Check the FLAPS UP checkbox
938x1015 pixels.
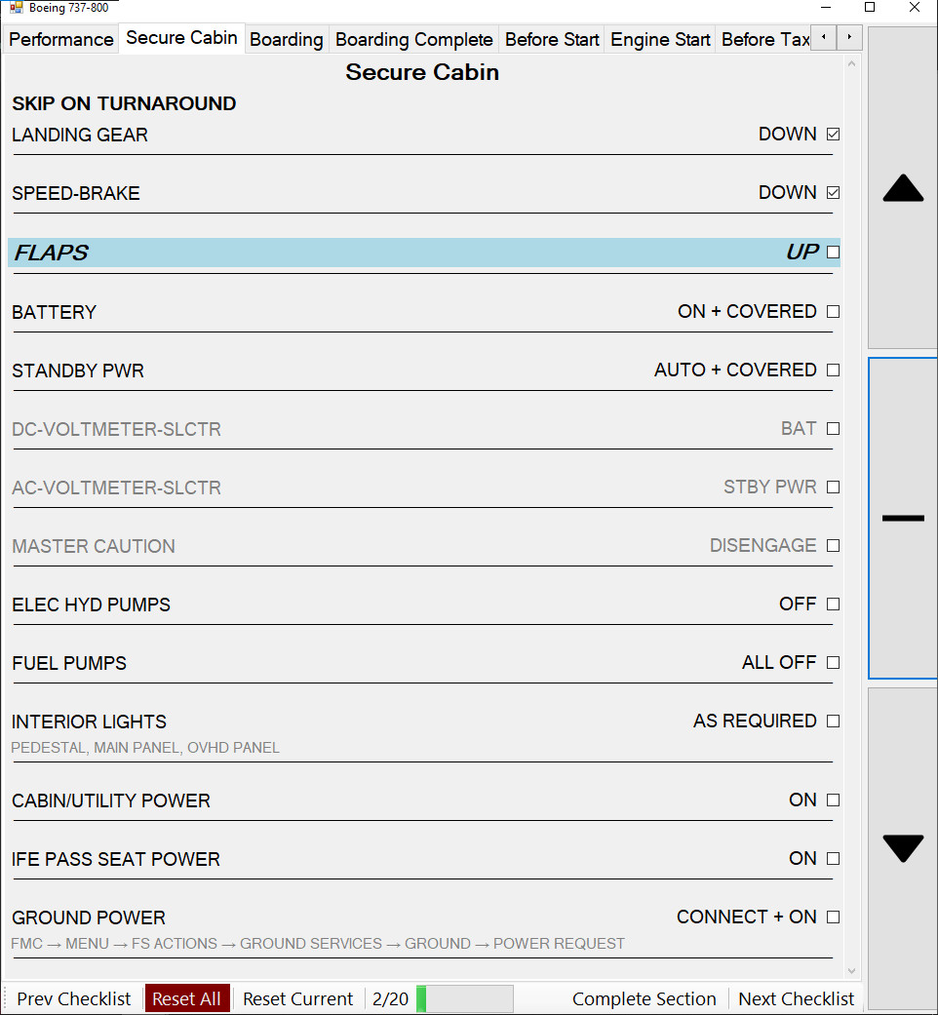pos(832,252)
